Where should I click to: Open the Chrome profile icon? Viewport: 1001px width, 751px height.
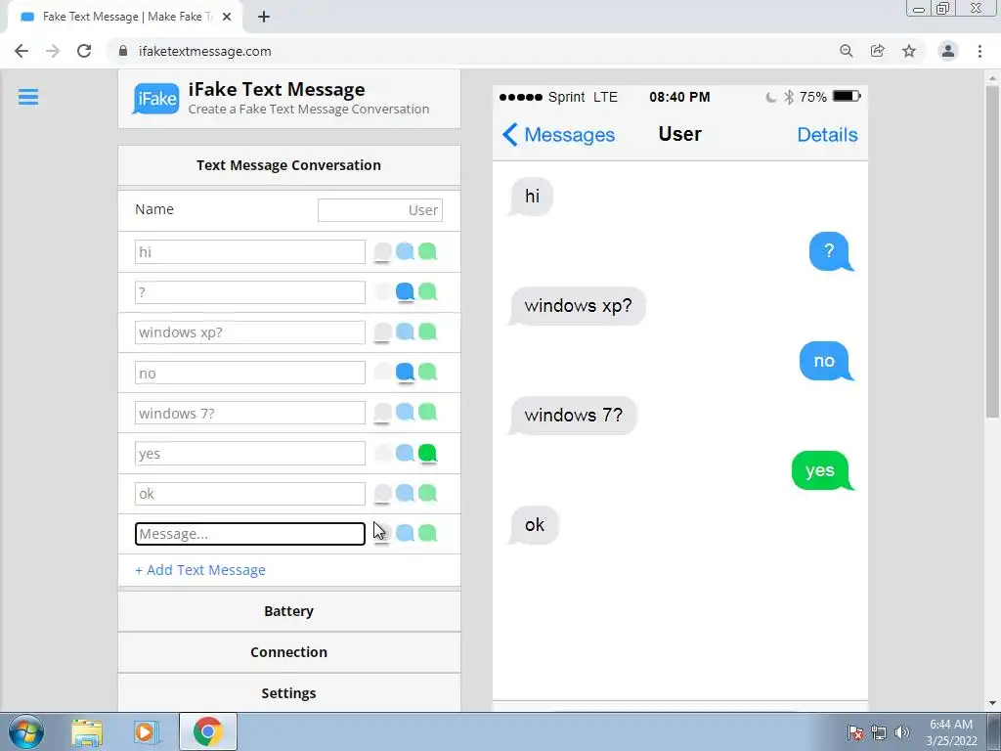pyautogui.click(x=948, y=51)
